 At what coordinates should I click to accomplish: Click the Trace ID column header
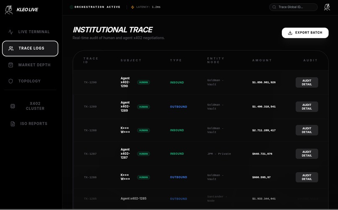(x=91, y=60)
